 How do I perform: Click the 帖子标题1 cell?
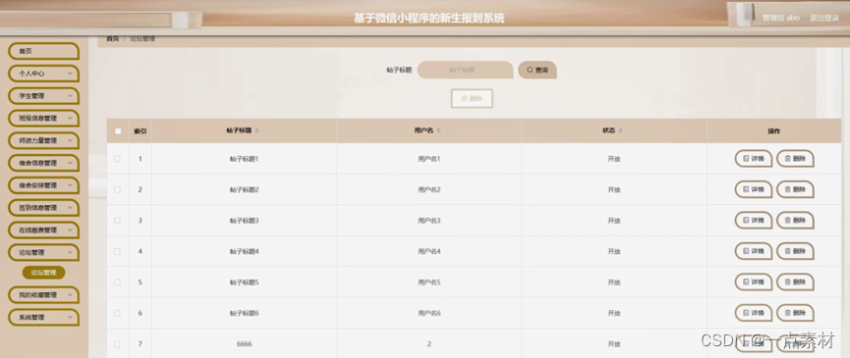pos(244,159)
